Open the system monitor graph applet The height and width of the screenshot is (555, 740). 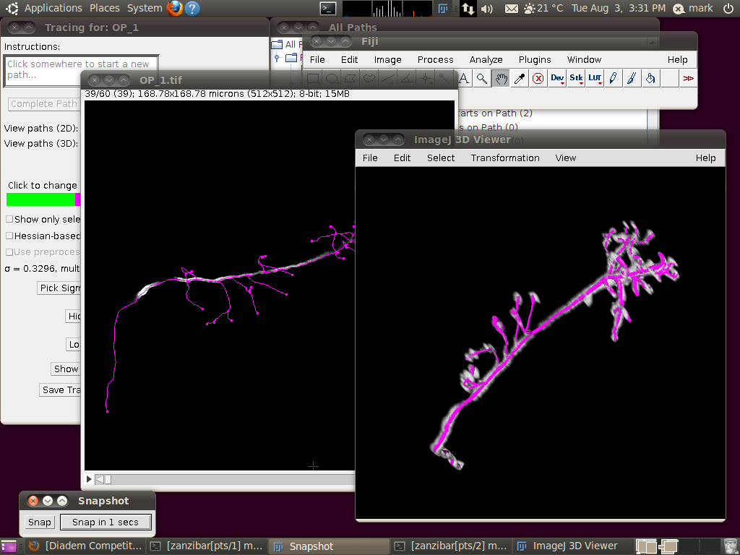[x=387, y=9]
